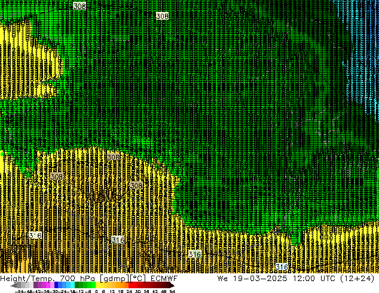379x293 pixels.
Task: Click the legend value "-54" at the cold end
Action: (19, 291)
